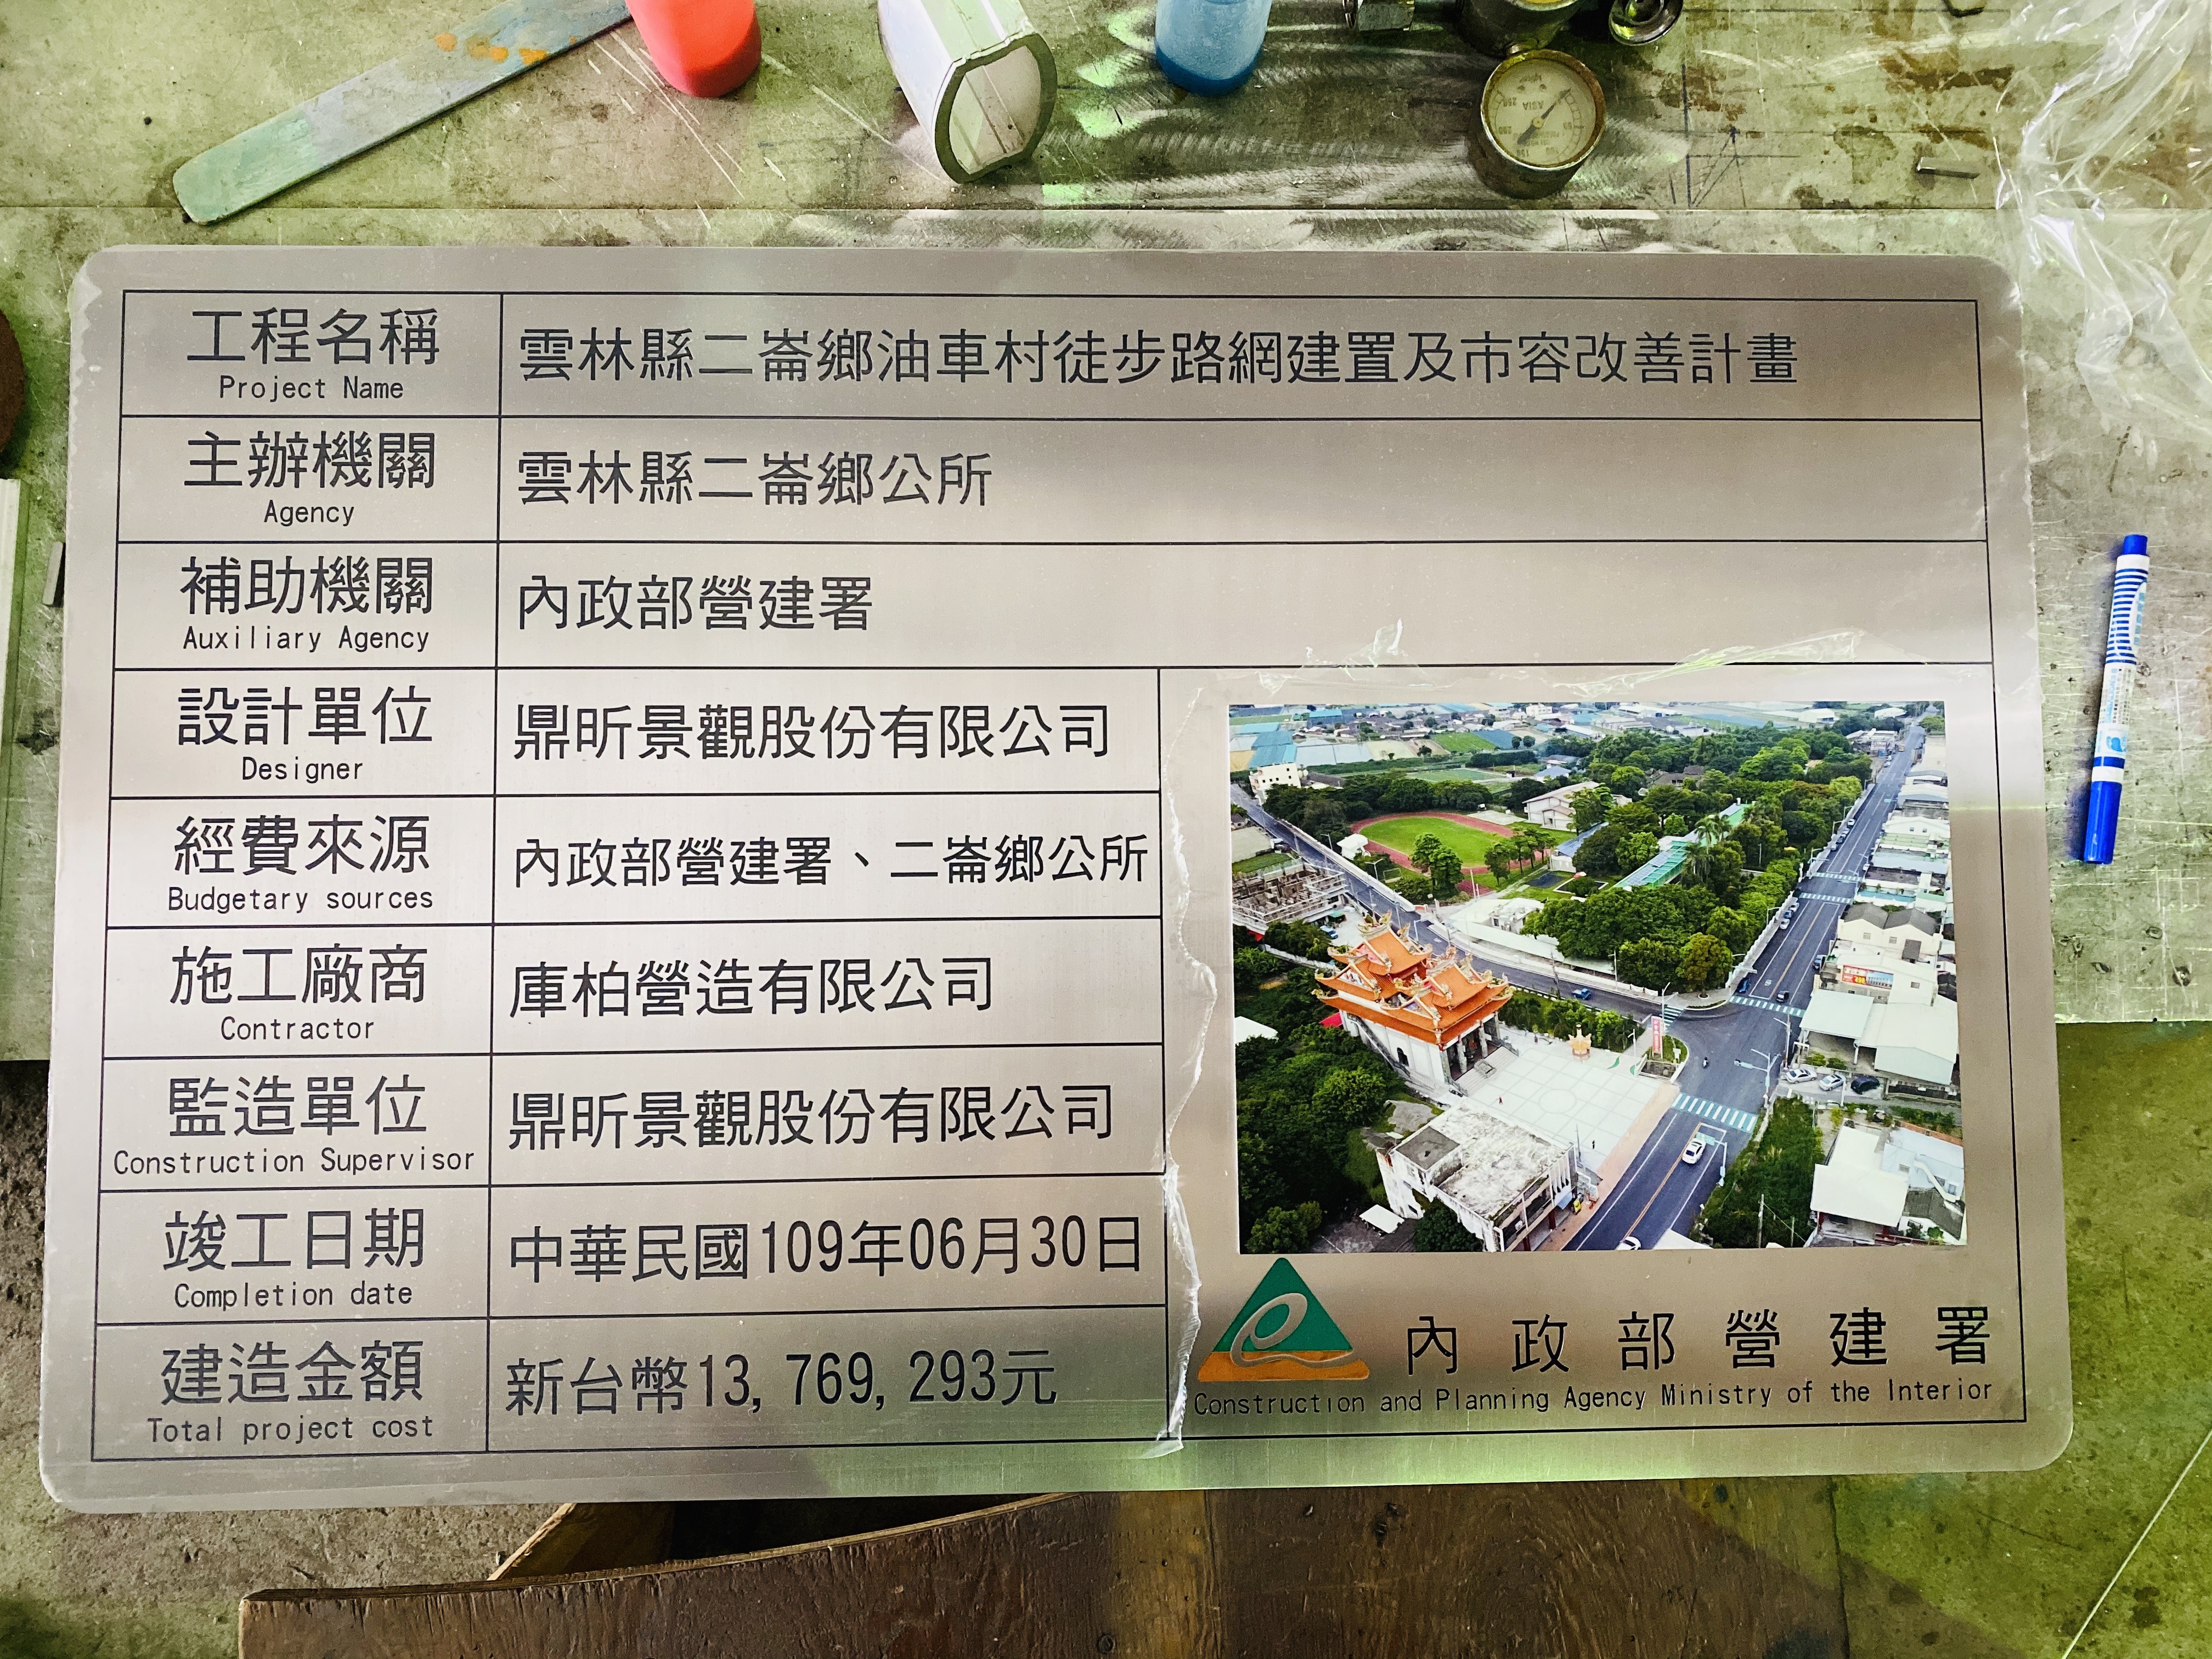Click the 施工廠商 Contractor label cell
Viewport: 2212px width, 1659px height.
(x=298, y=992)
